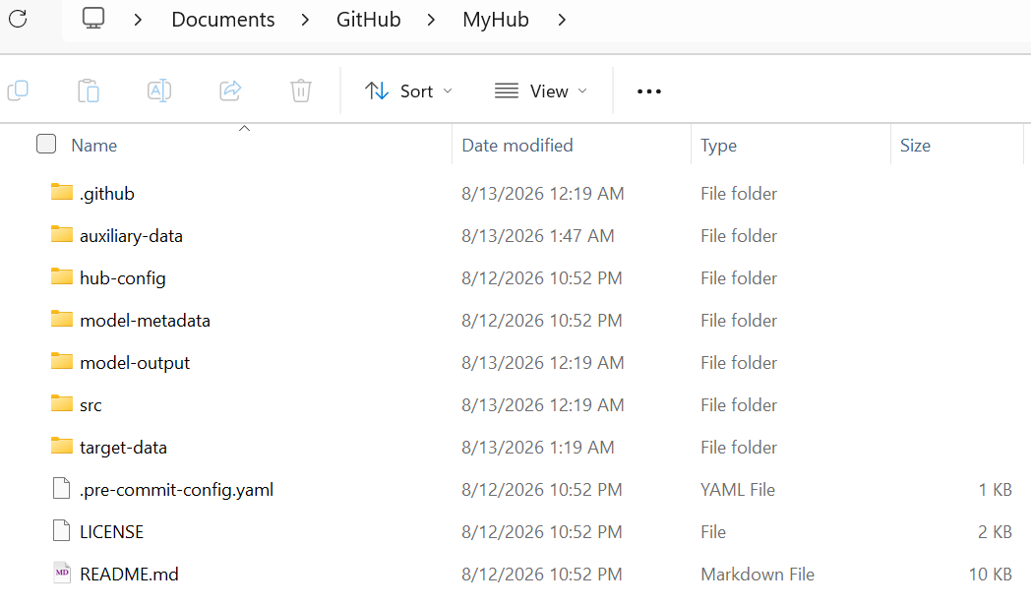Image resolution: width=1031 pixels, height=606 pixels.
Task: Sort by the Type column header
Action: pos(718,146)
